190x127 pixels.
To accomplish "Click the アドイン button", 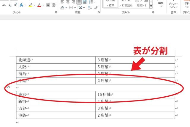I will click(x=187, y=5).
